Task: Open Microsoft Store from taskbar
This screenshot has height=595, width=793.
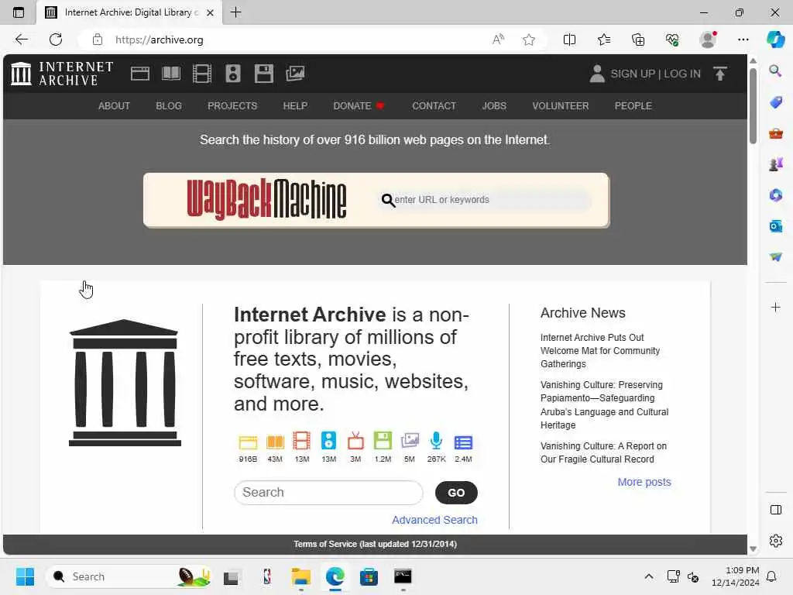Action: pos(369,576)
